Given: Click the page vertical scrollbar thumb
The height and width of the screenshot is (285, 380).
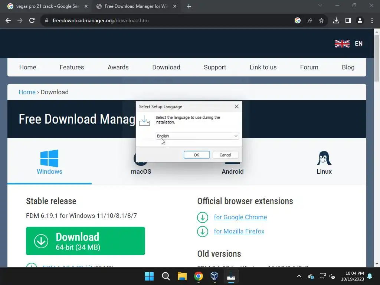Looking at the screenshot, I should (x=377, y=58).
